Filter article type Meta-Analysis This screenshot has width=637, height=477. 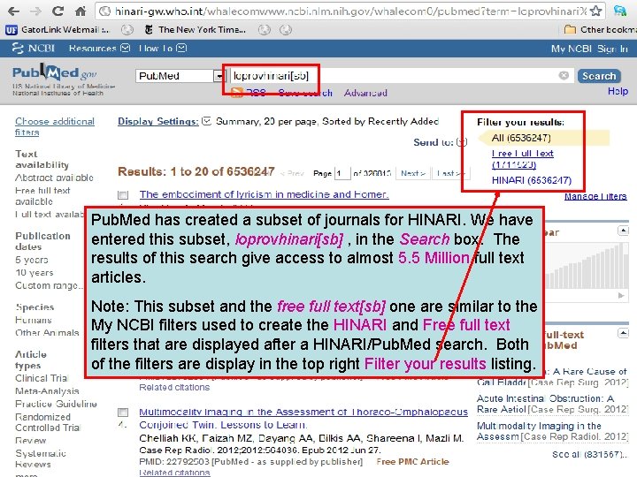pos(47,391)
